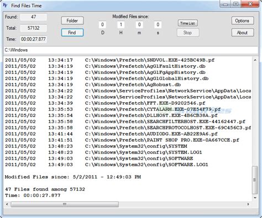
Task: Click the horizontal scrollbar right arrow
Action: click(248, 204)
